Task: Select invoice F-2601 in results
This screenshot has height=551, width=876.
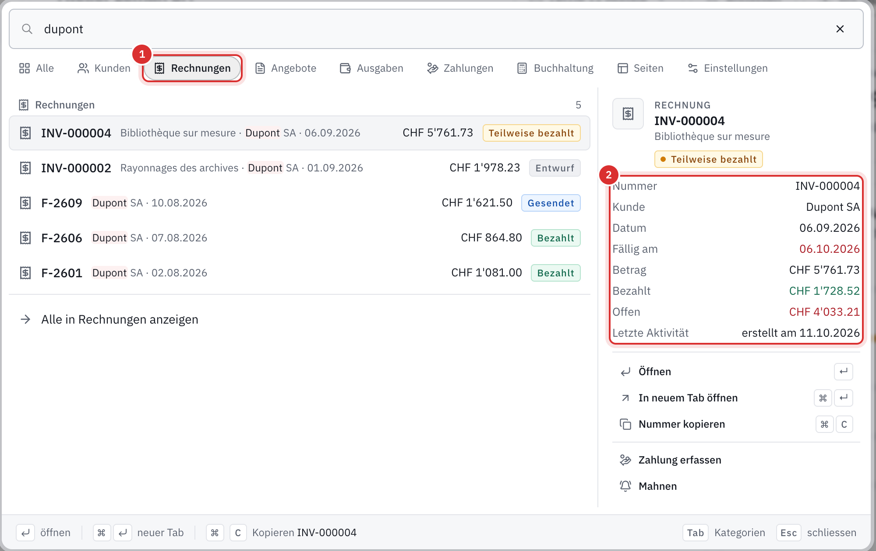Action: click(300, 273)
